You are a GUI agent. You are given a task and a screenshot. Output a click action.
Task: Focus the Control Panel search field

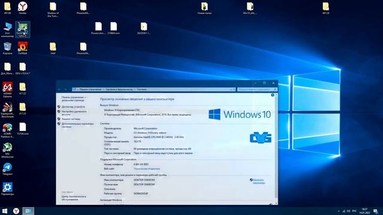pos(257,90)
